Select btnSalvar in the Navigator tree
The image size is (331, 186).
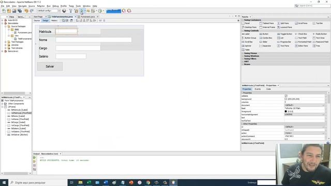click(20, 135)
